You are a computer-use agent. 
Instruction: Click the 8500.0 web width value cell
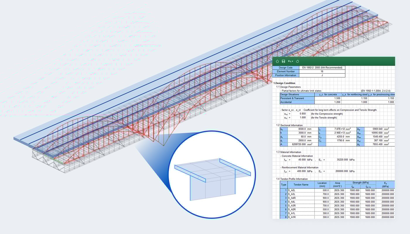tap(299, 129)
